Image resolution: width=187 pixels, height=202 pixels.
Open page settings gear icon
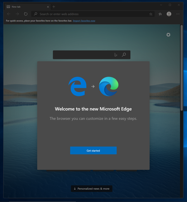tap(168, 35)
